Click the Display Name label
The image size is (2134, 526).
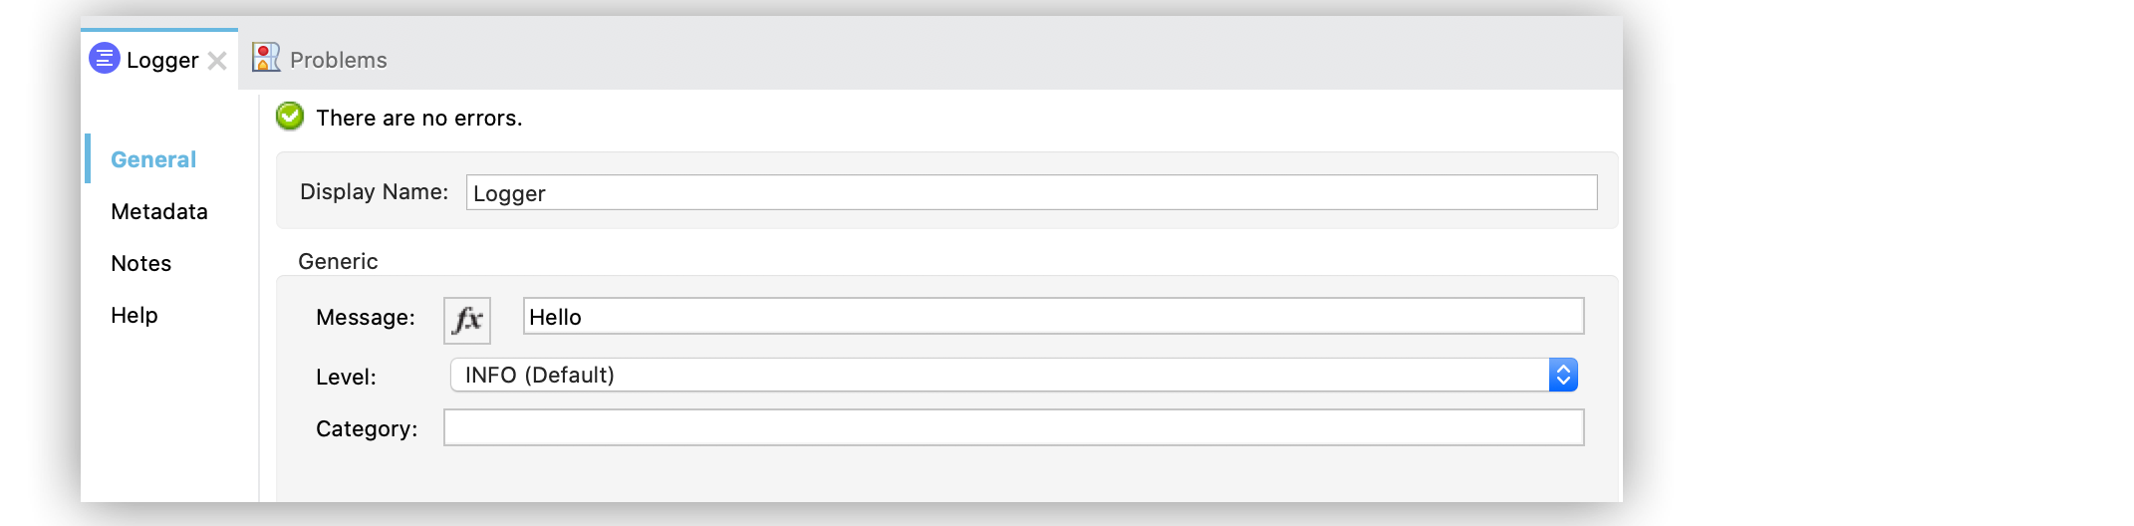(374, 191)
